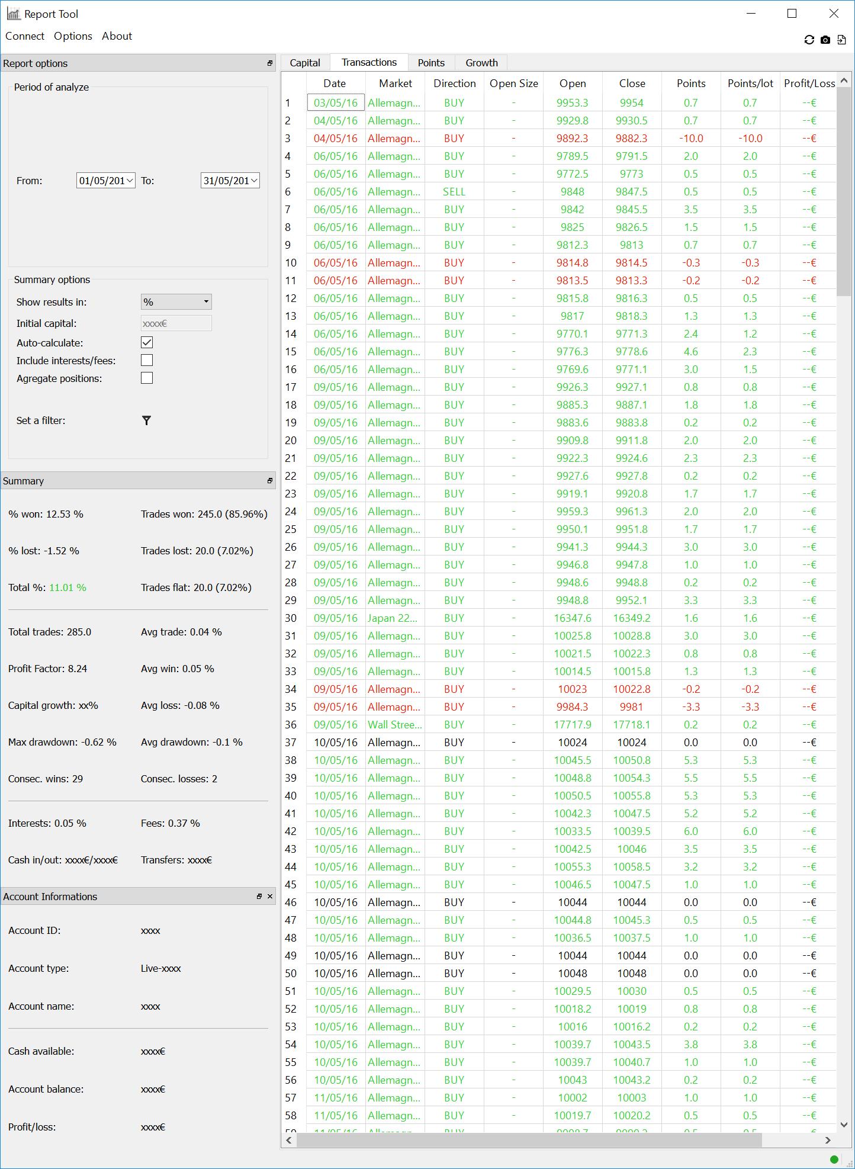Click the refresh icon in the top toolbar
The width and height of the screenshot is (855, 1169).
[809, 40]
